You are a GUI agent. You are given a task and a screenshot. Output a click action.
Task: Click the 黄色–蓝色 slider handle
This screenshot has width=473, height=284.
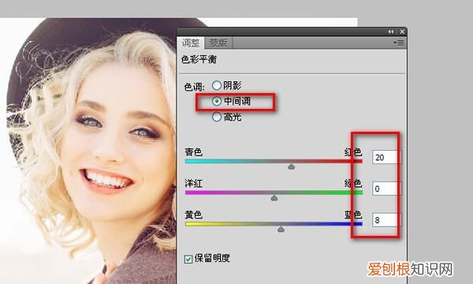point(281,230)
